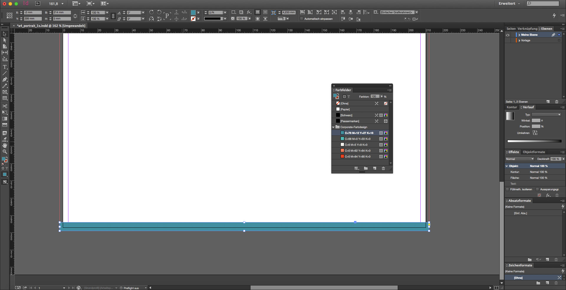This screenshot has height=290, width=566.
Task: Choose the Zoom magnifier tool
Action: (5, 152)
